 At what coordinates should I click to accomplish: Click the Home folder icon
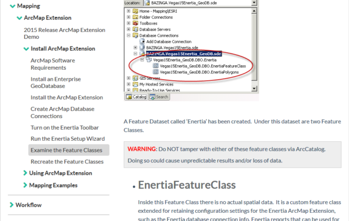[x=135, y=11]
